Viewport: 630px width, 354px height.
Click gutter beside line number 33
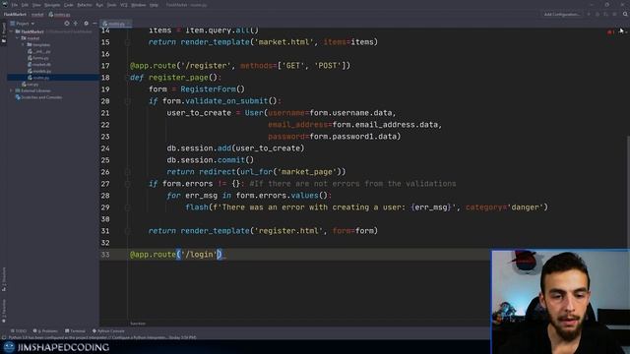[x=120, y=255]
